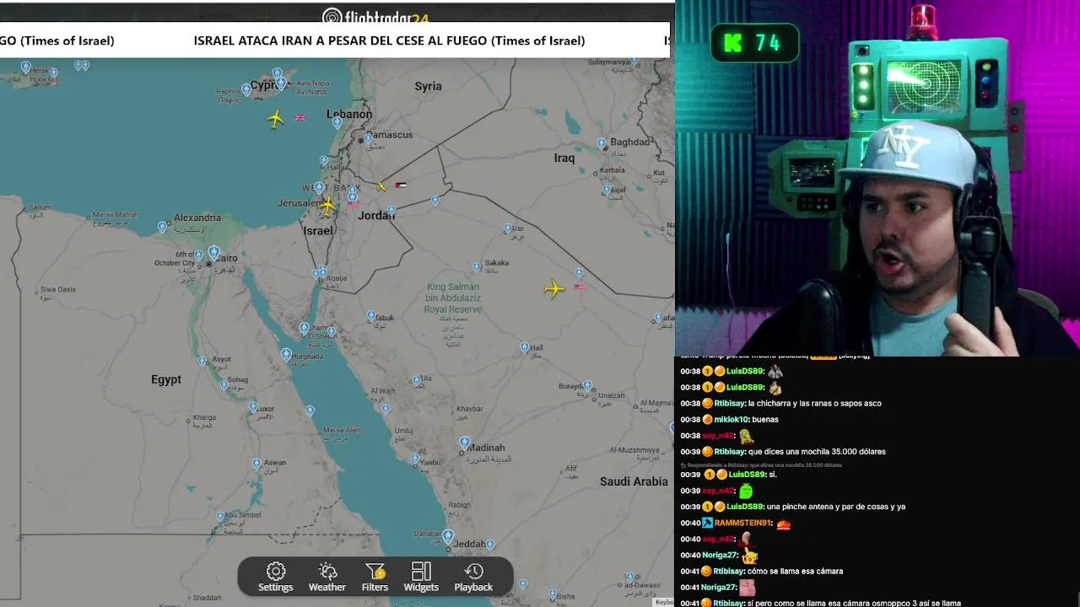Click chat username "RAMMSTEIN91"
1080x607 pixels.
tap(742, 523)
